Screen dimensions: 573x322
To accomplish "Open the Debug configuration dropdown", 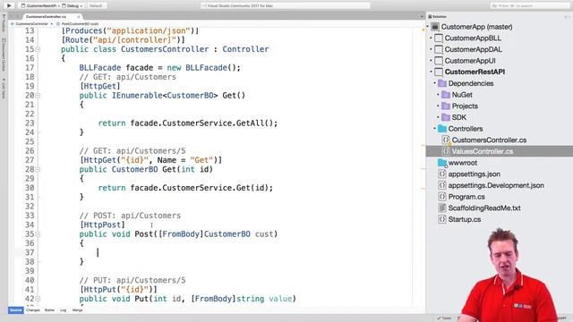I will tap(71, 6).
